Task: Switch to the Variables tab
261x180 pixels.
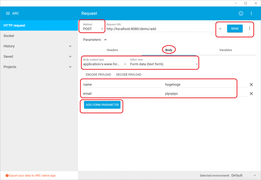Action: [x=226, y=50]
